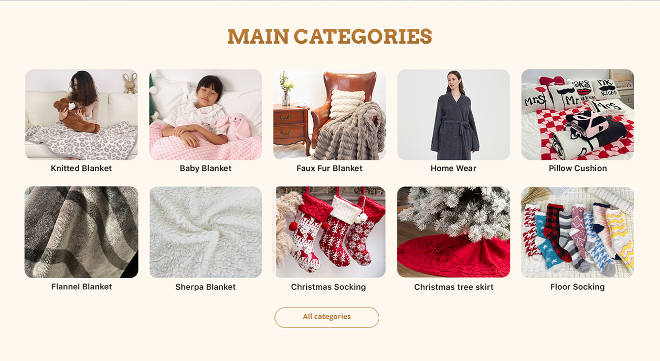Screen dimensions: 660x361
Task: Open the Home Wear robe picture
Action: [x=453, y=114]
